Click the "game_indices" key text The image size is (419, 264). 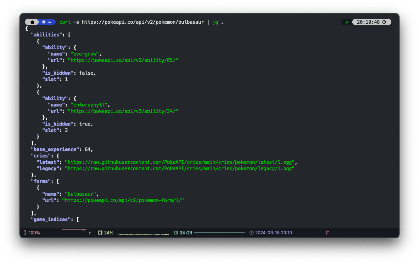(51, 219)
